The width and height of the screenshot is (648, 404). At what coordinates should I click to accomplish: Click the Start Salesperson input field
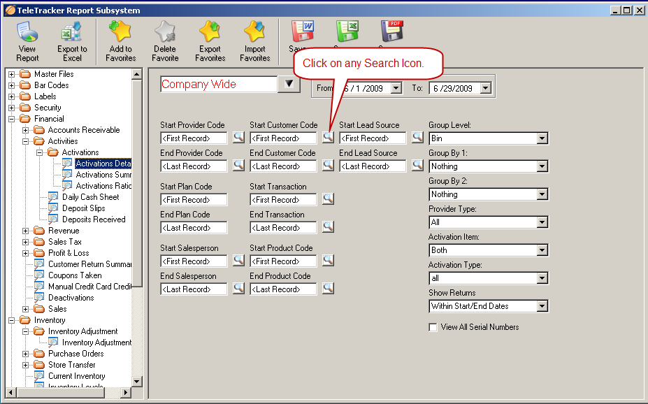[x=194, y=261]
